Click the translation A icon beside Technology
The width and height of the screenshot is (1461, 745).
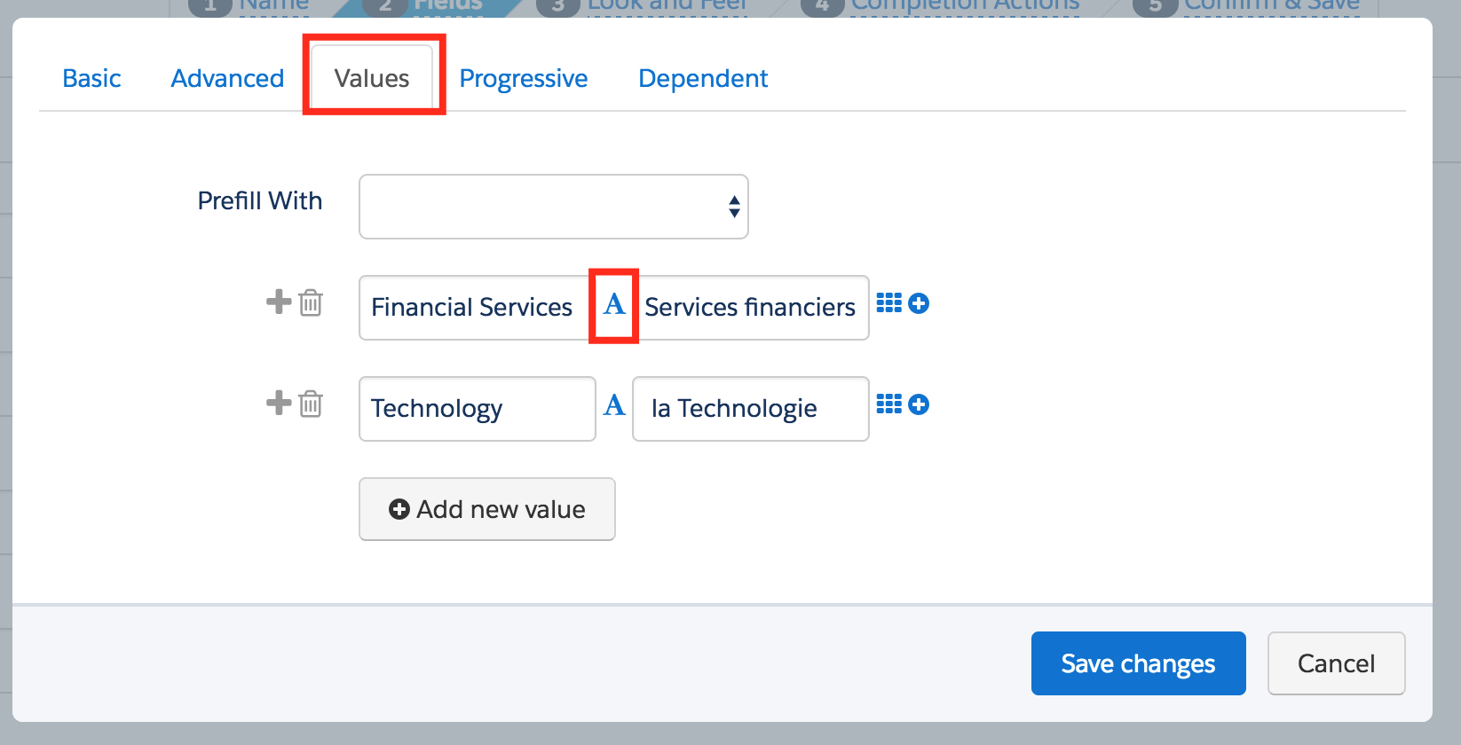click(x=613, y=407)
